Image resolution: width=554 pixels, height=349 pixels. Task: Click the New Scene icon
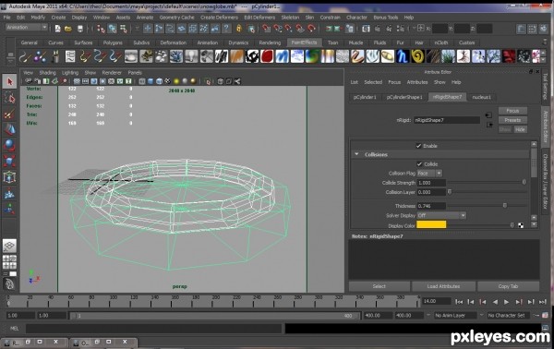tap(57, 29)
